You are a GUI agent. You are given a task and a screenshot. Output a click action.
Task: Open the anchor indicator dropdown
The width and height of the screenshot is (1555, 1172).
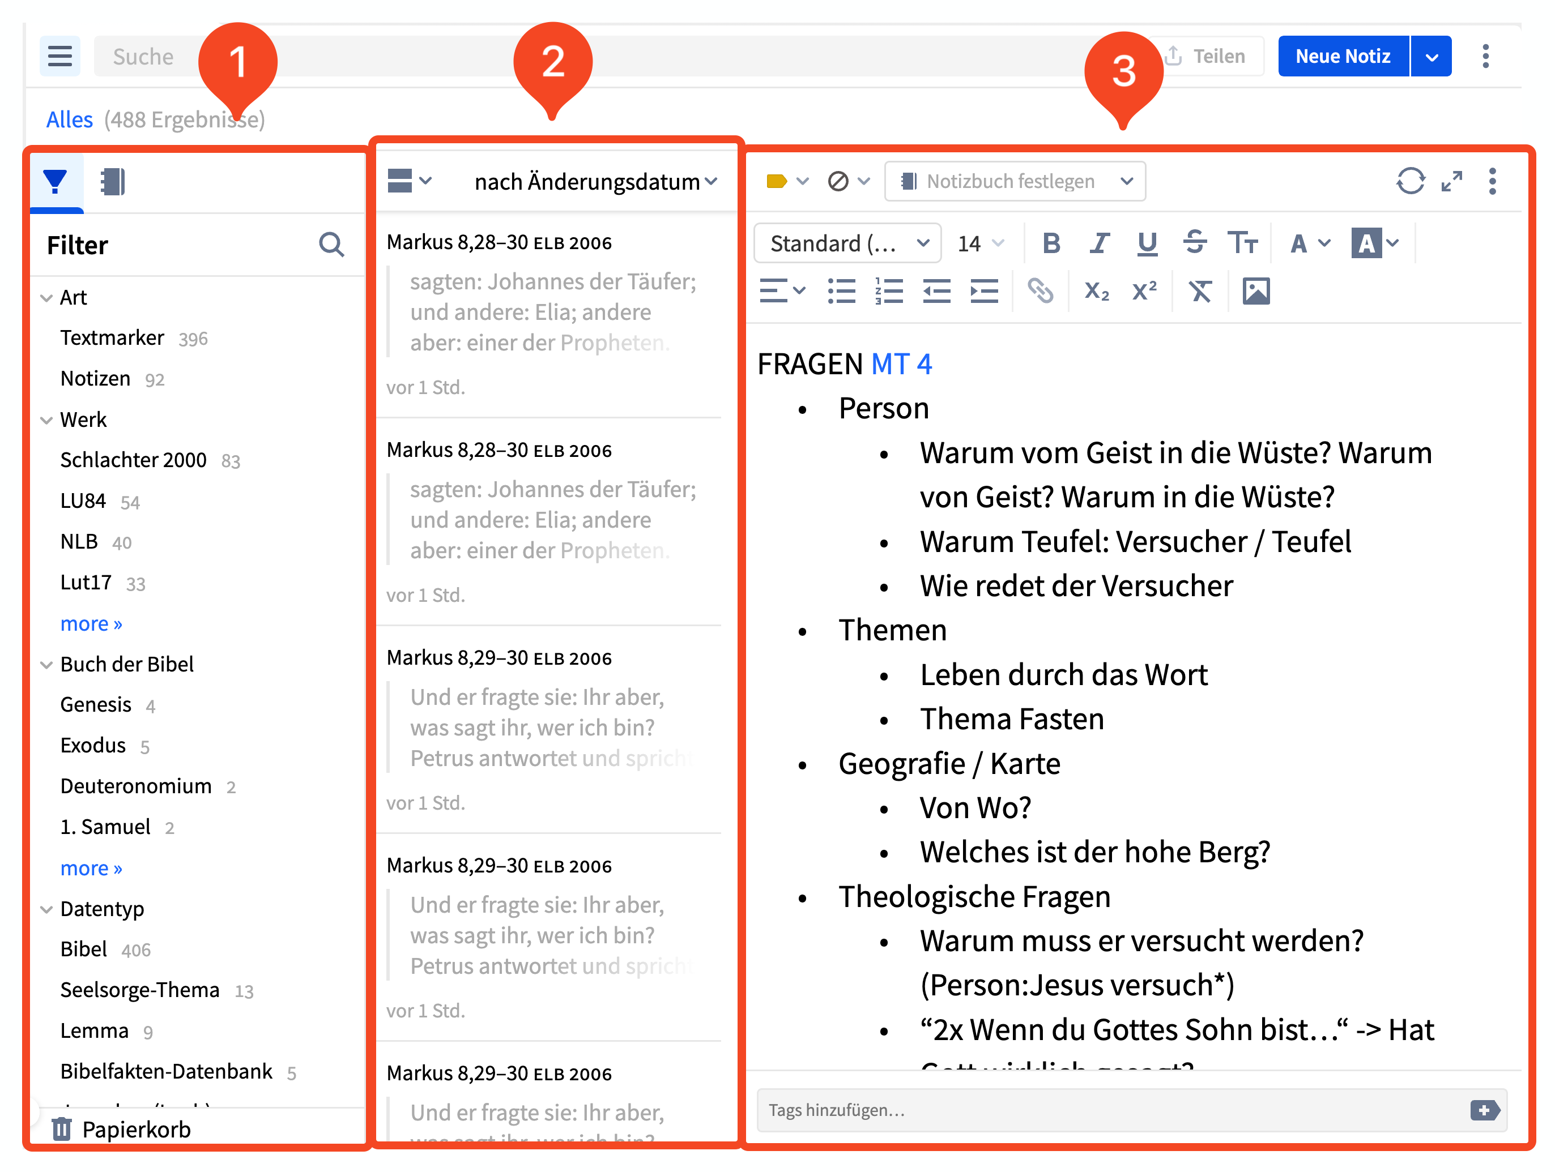tap(849, 181)
